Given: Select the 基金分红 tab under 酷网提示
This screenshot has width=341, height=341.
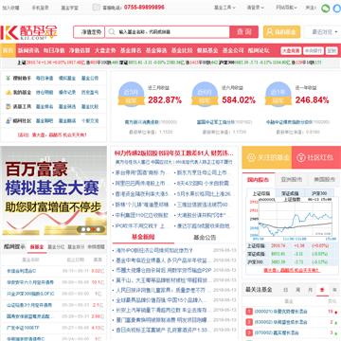Looking at the screenshot, I should (56, 247).
